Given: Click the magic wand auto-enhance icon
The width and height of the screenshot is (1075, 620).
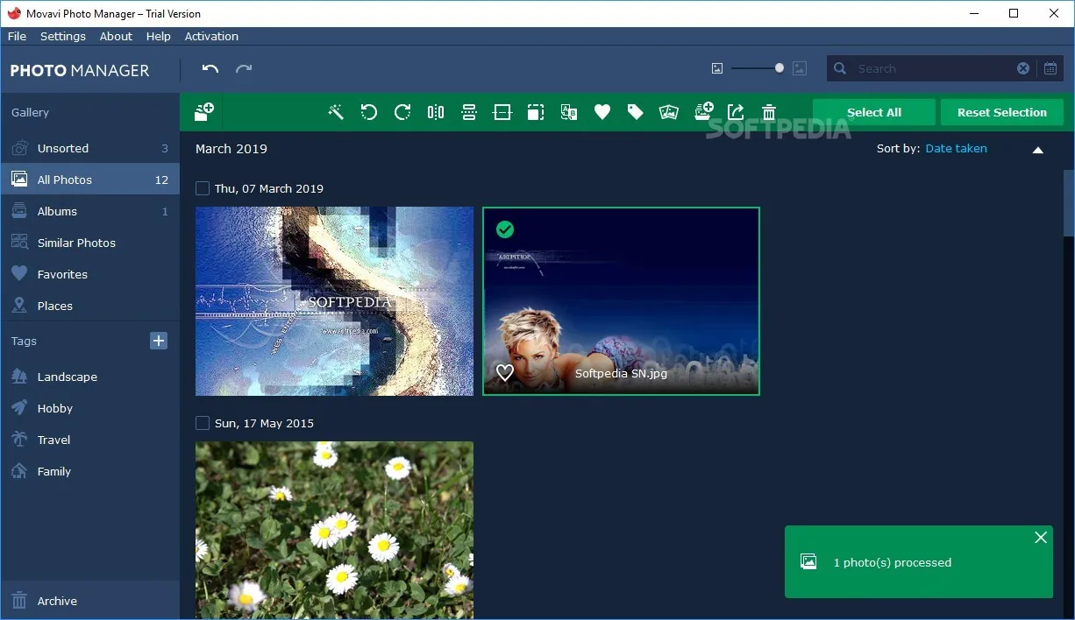Looking at the screenshot, I should click(x=336, y=112).
